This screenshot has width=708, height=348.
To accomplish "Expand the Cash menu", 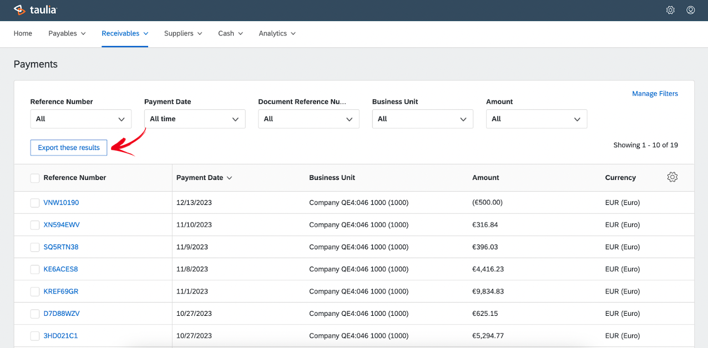I will click(x=231, y=33).
